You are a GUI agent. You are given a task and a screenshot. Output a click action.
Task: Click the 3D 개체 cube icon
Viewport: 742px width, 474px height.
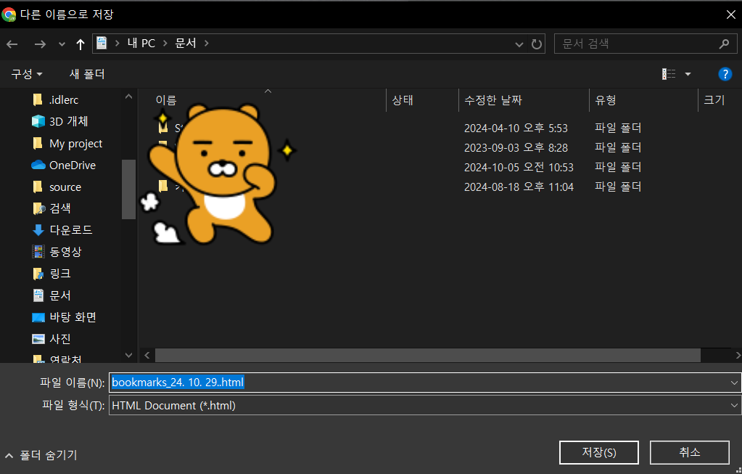(x=38, y=122)
